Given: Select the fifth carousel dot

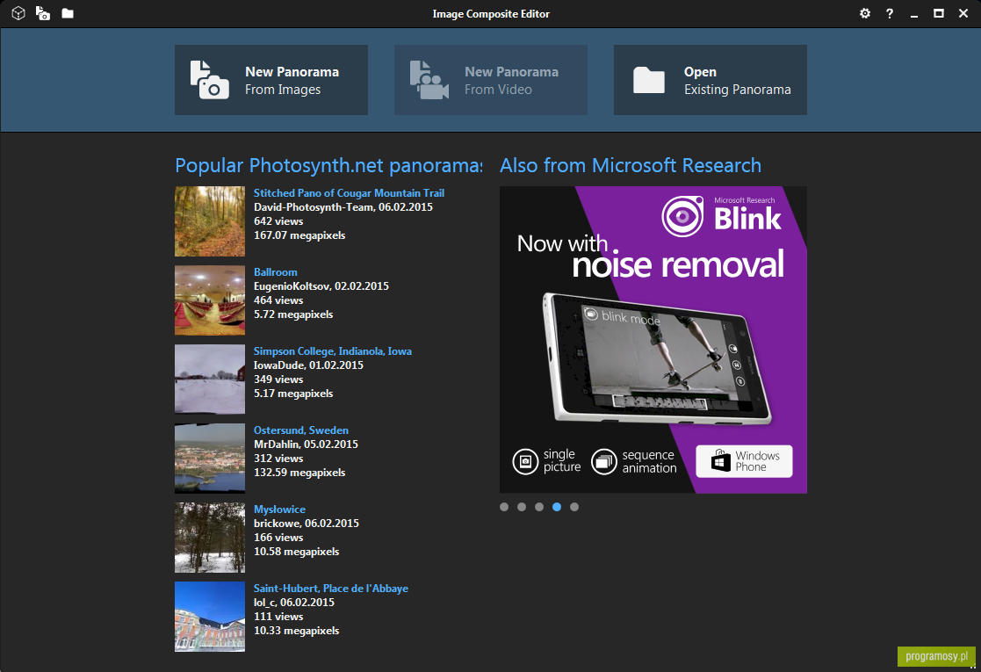Looking at the screenshot, I should click(574, 507).
